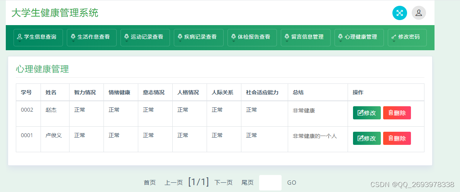Click the GO pagination button
Screen dimensions: 460x192
click(x=292, y=183)
